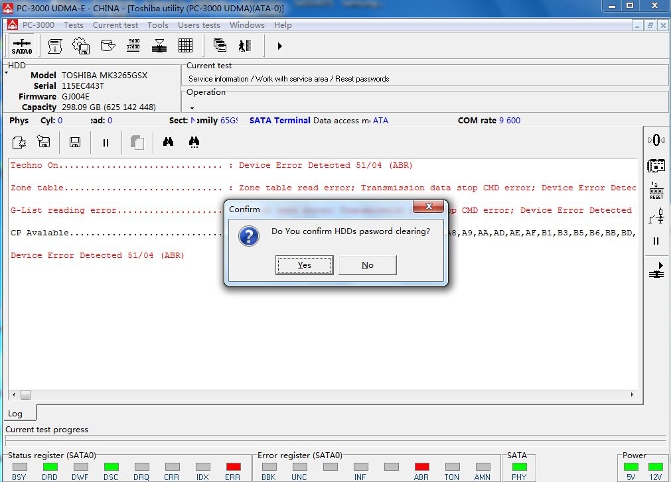
Task: Open the Help menu
Action: point(283,25)
